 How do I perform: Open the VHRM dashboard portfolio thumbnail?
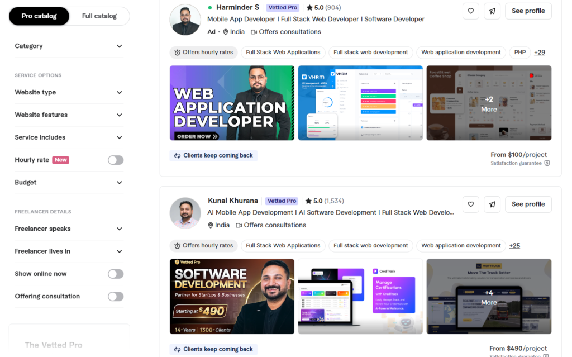pyautogui.click(x=360, y=103)
